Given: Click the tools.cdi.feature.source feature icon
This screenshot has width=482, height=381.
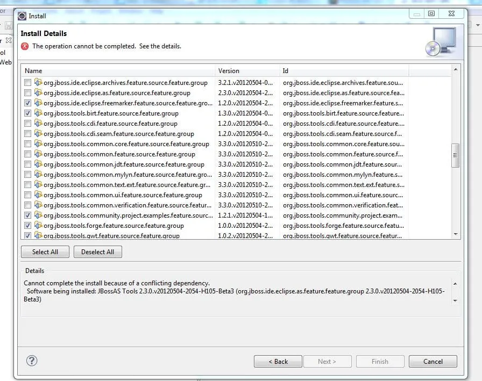Looking at the screenshot, I should (38, 123).
